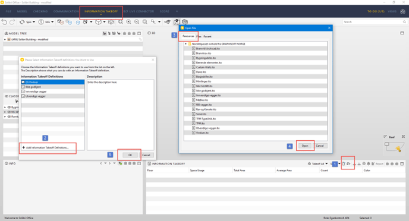Click the Search input field

[x=372, y=22]
